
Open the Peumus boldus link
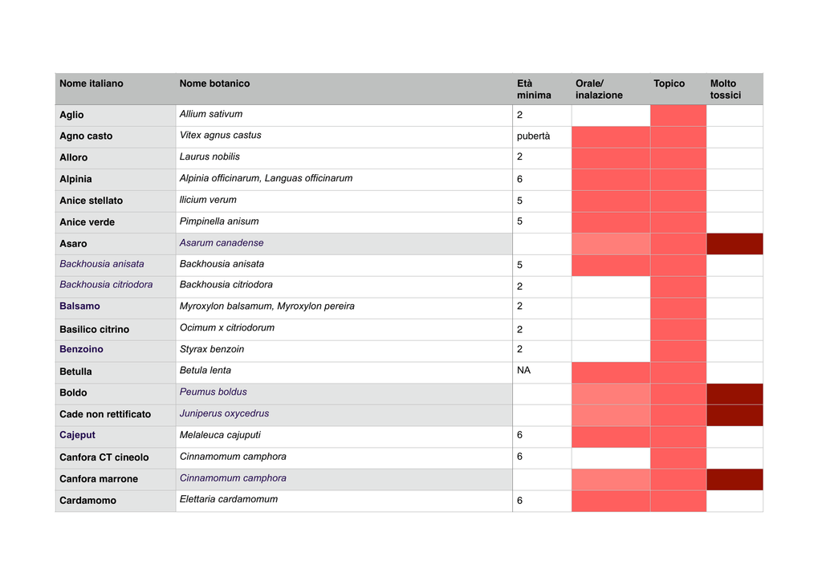(x=213, y=392)
